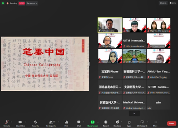The height and width of the screenshot is (128, 178).
Task: Expand arrow next to Participants
Action: point(59,122)
